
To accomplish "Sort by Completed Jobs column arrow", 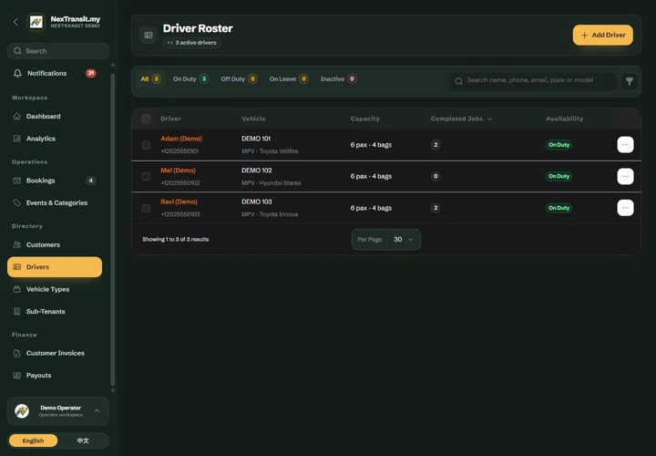I will tap(489, 119).
